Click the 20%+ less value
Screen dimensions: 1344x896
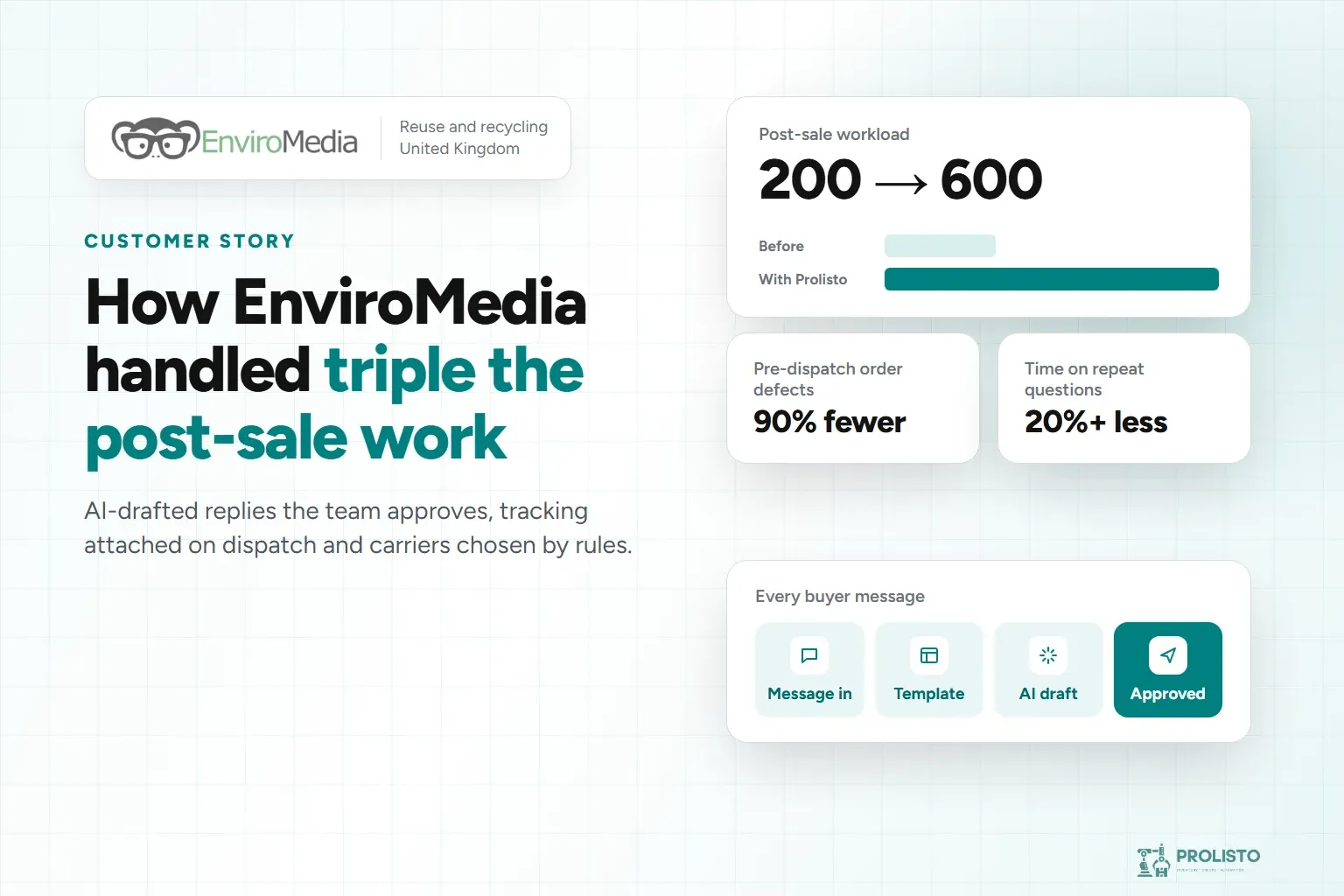tap(1095, 422)
